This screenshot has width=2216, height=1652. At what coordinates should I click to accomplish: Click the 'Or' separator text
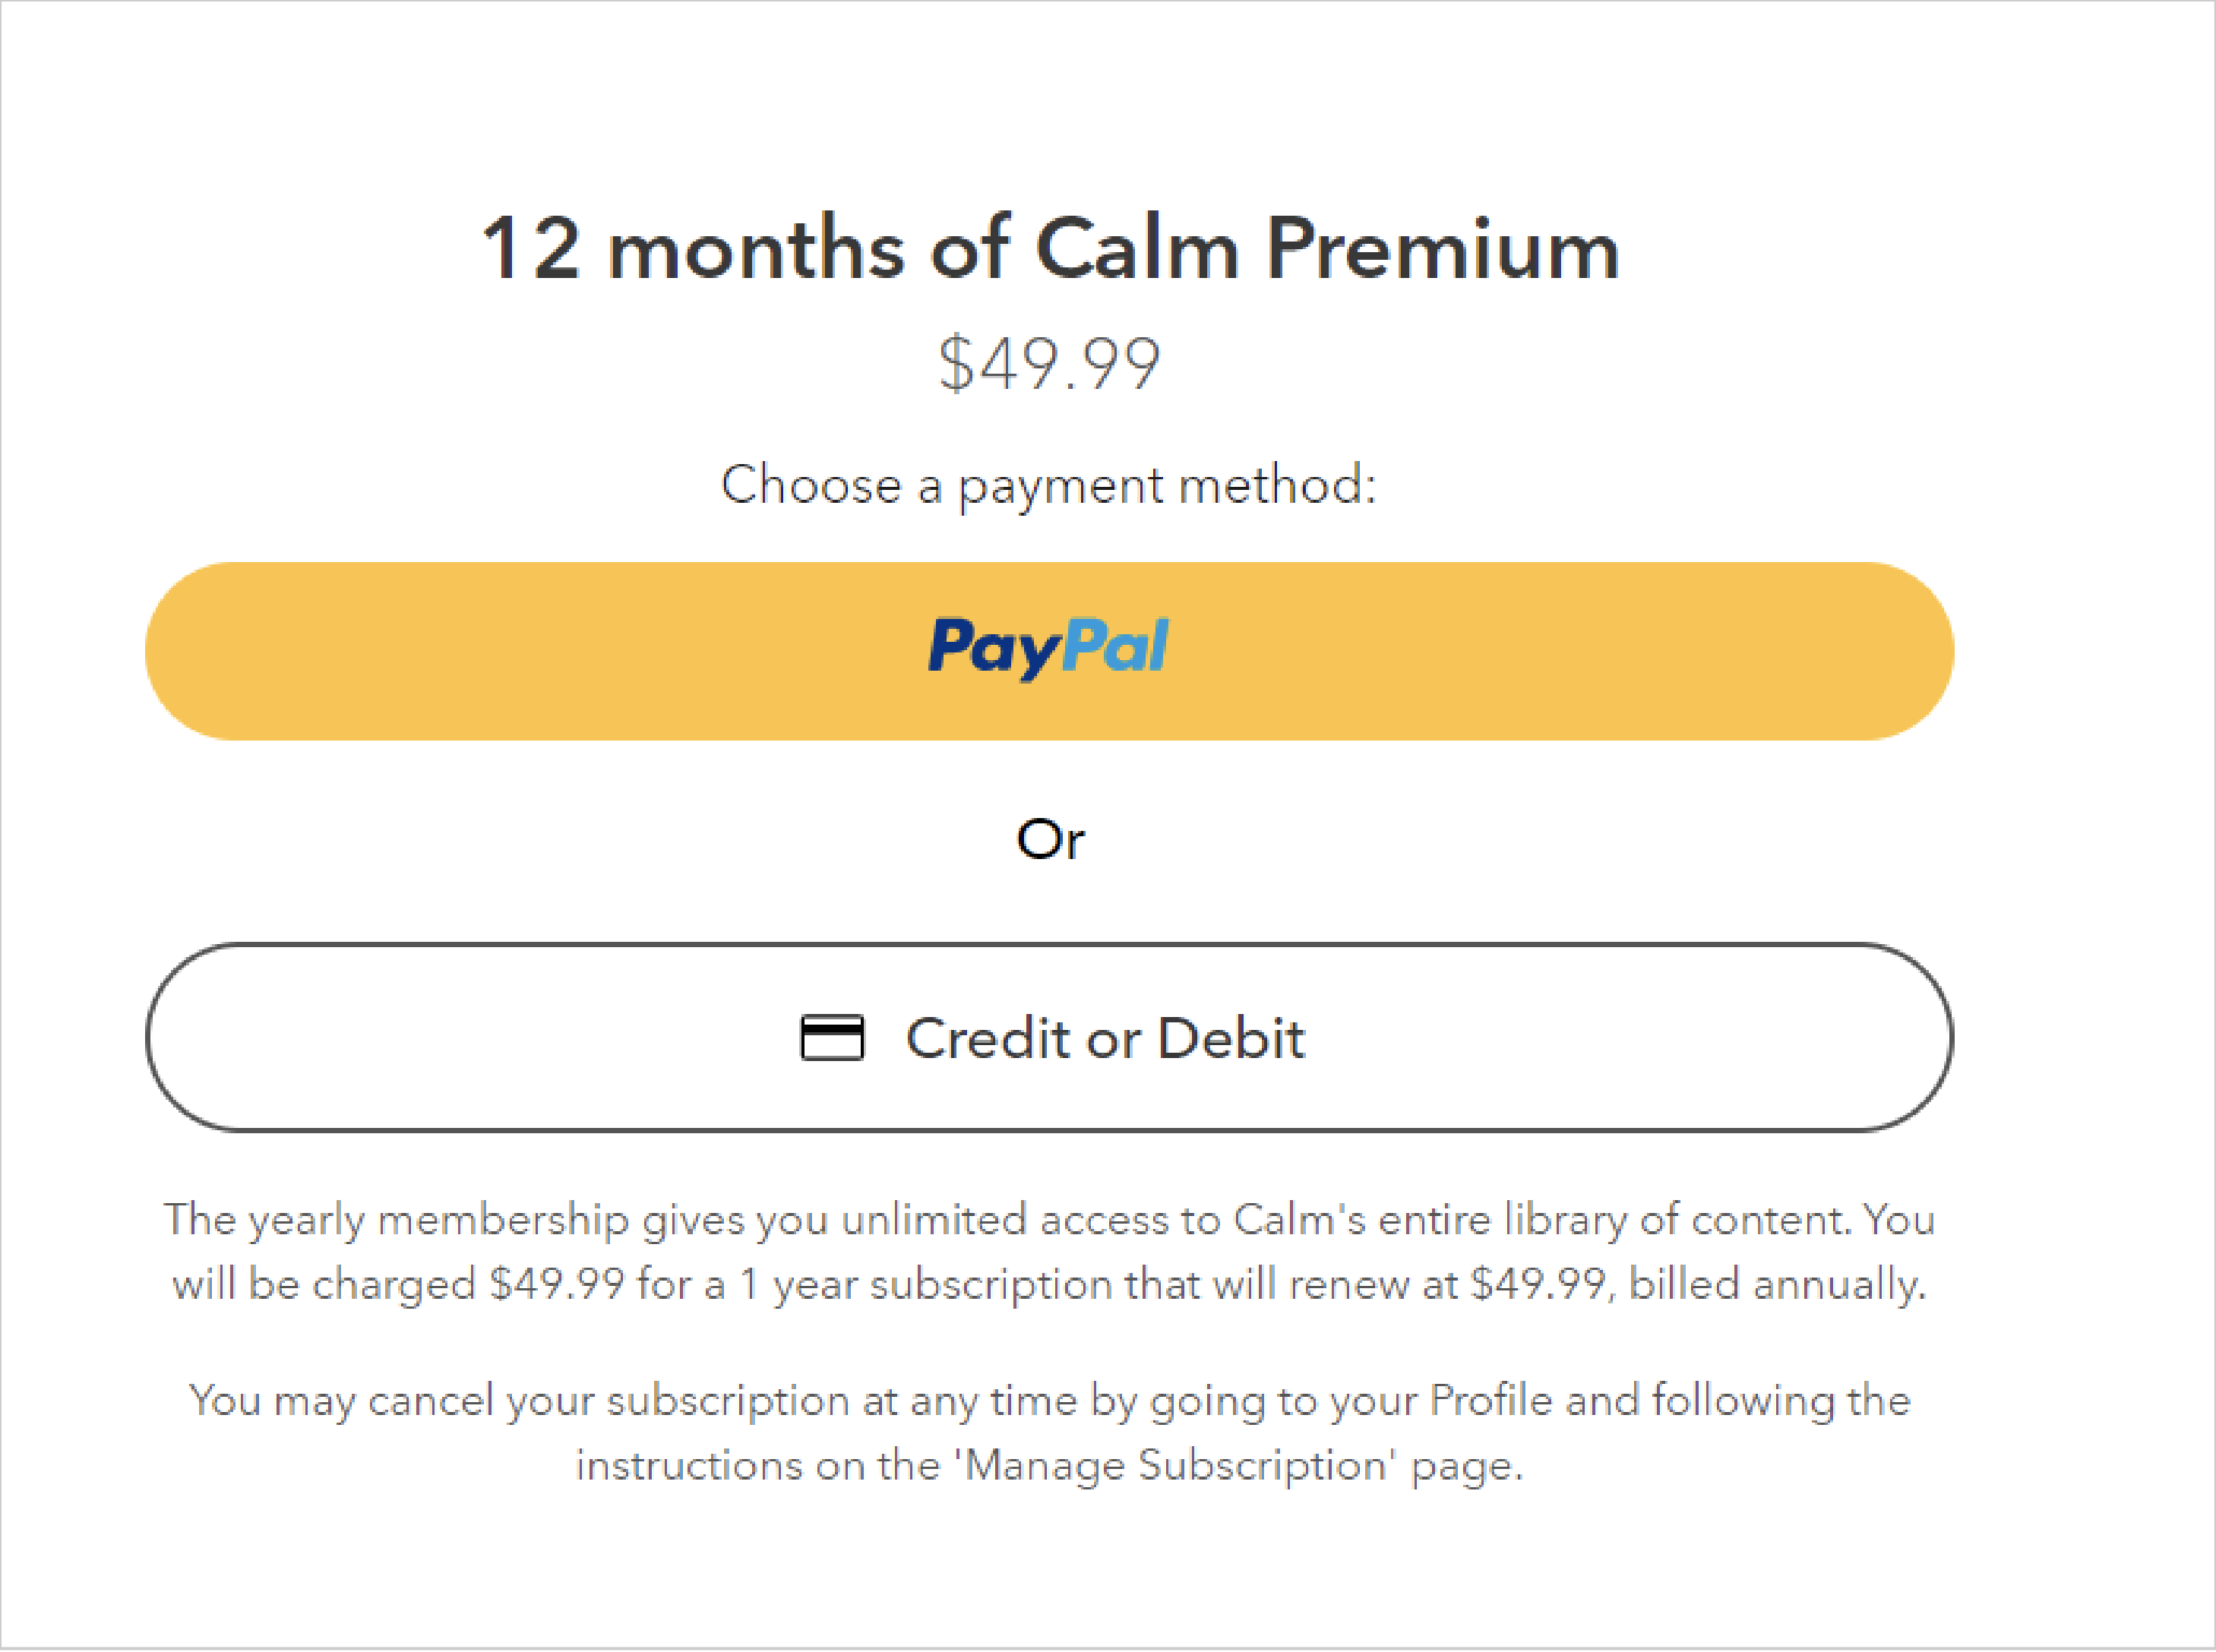[x=1050, y=839]
